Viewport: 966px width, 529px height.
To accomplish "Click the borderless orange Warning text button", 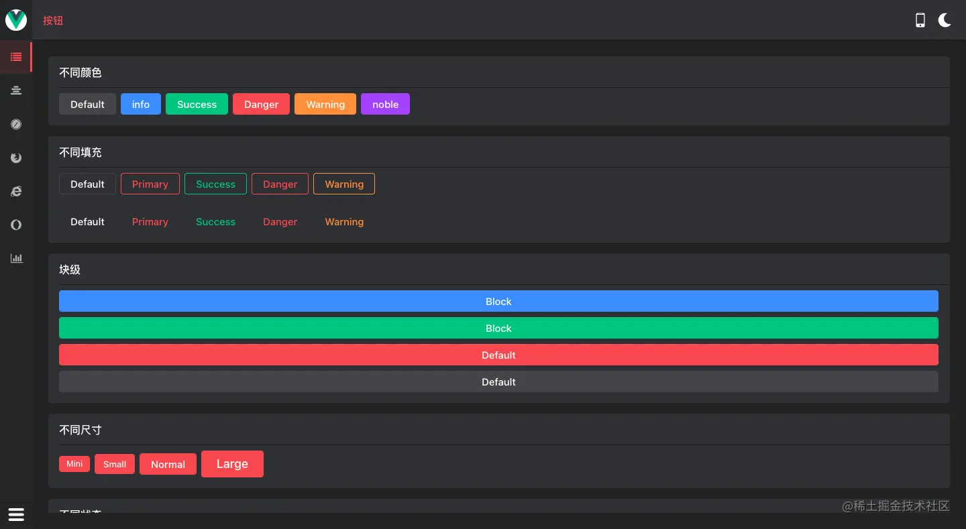I will point(344,221).
